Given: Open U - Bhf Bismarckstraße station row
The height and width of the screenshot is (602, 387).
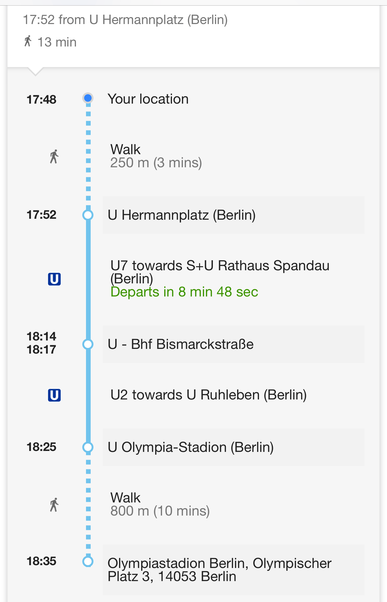Looking at the screenshot, I should click(234, 344).
